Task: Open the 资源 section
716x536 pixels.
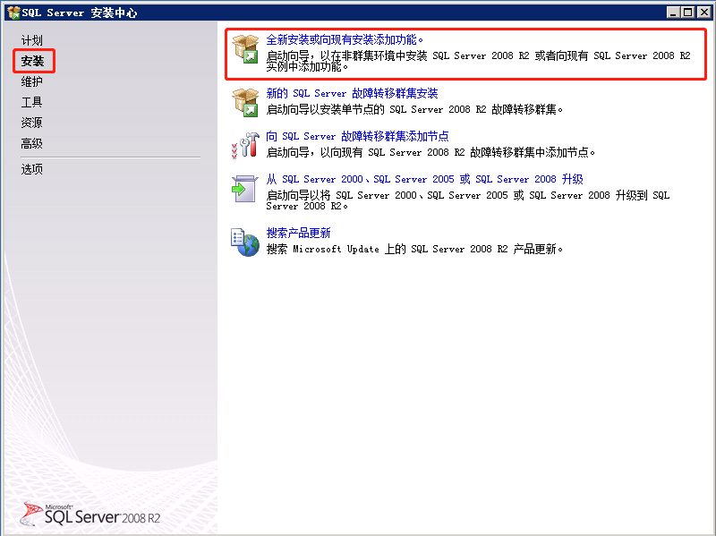Action: [30, 122]
